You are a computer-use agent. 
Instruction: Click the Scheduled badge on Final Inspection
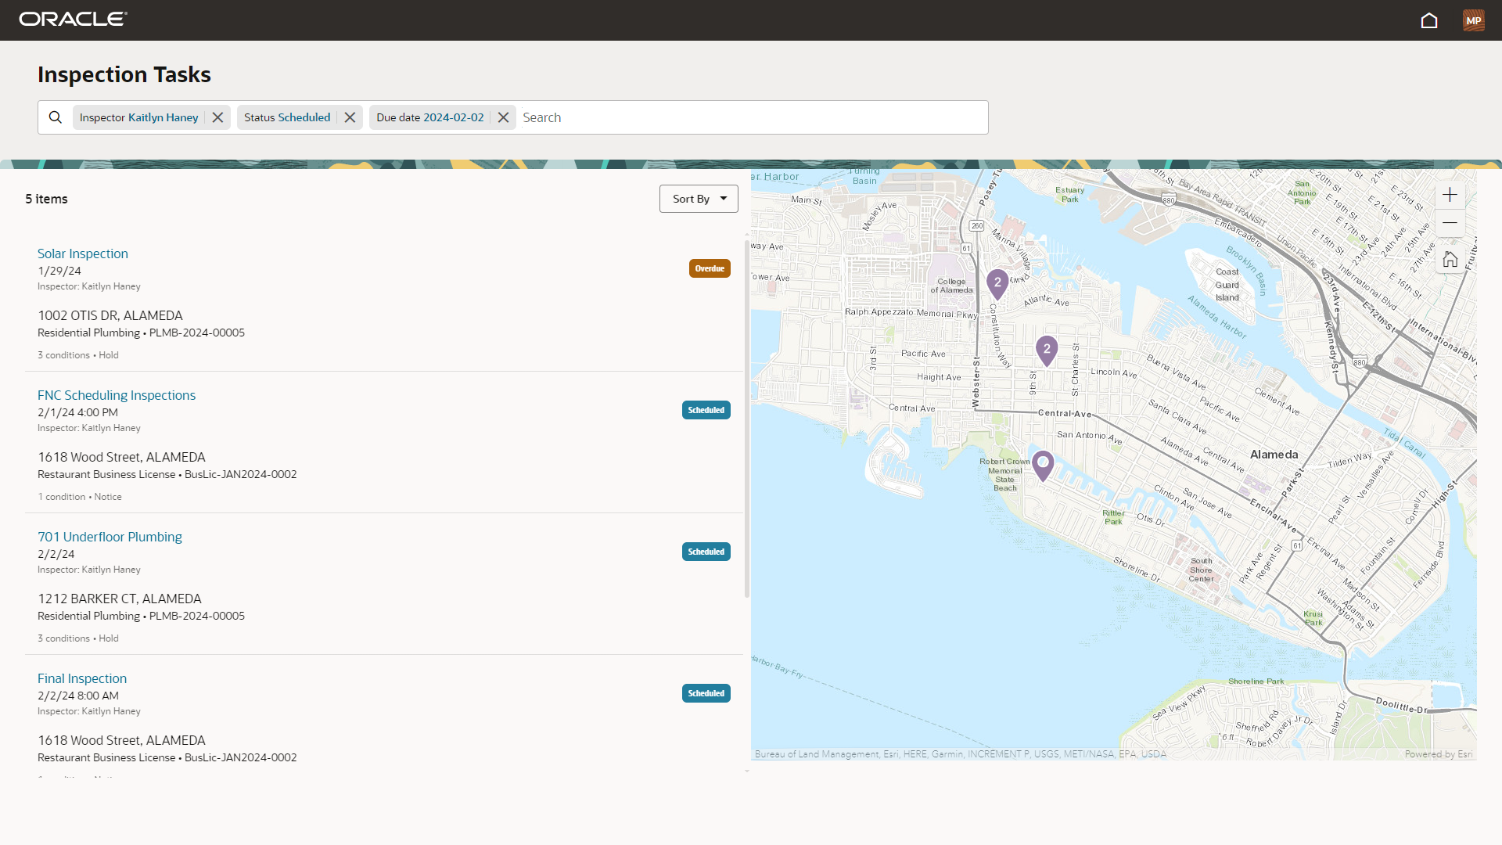click(x=705, y=692)
